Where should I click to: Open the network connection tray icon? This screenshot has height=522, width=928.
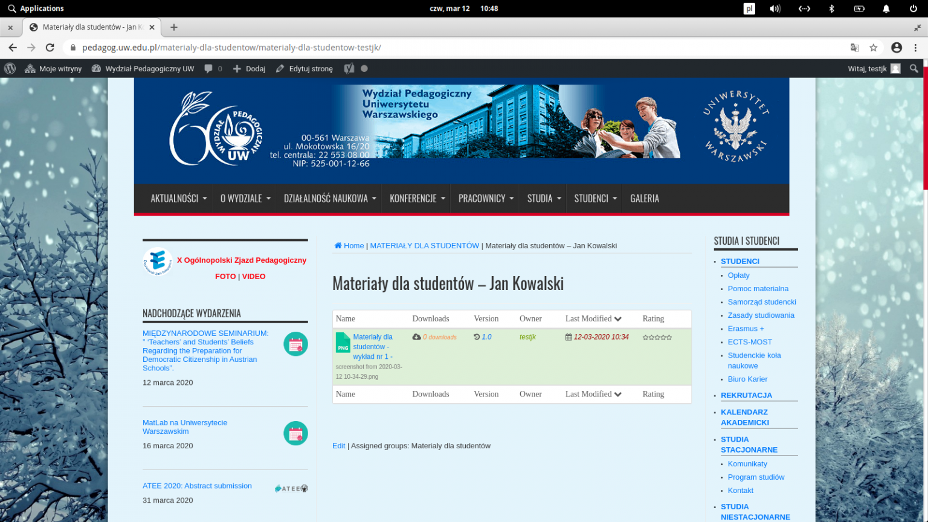click(x=804, y=8)
